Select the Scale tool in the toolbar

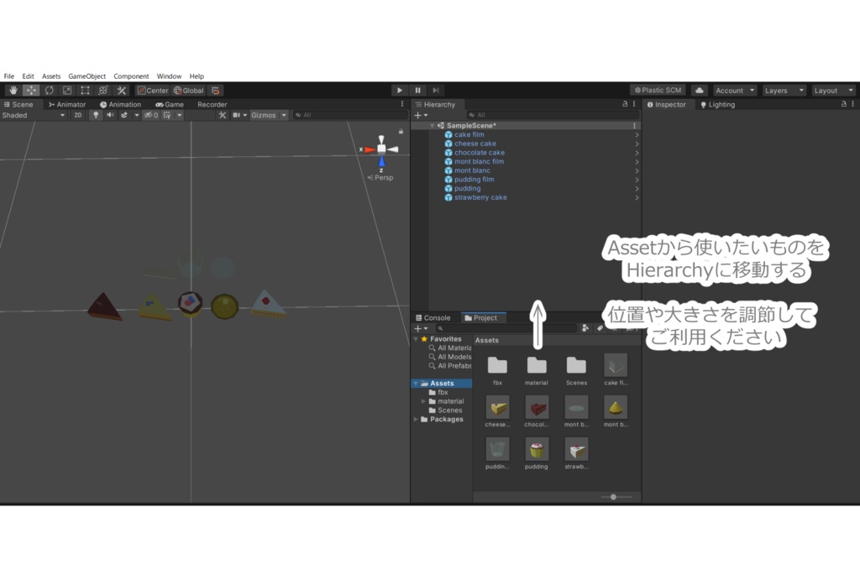click(67, 91)
